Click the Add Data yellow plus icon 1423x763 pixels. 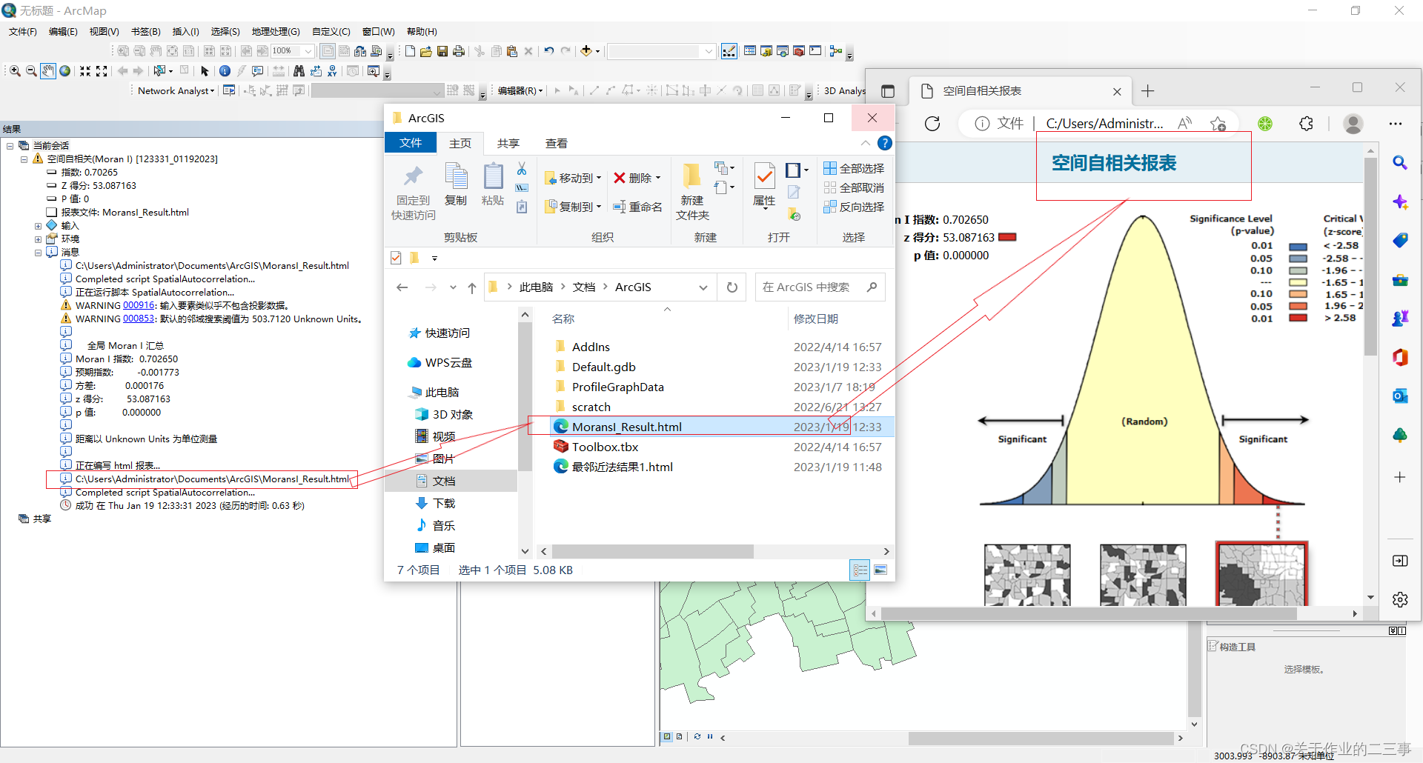click(x=586, y=51)
